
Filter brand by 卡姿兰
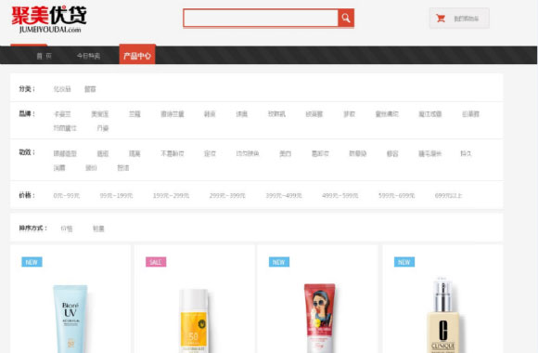pyautogui.click(x=62, y=113)
